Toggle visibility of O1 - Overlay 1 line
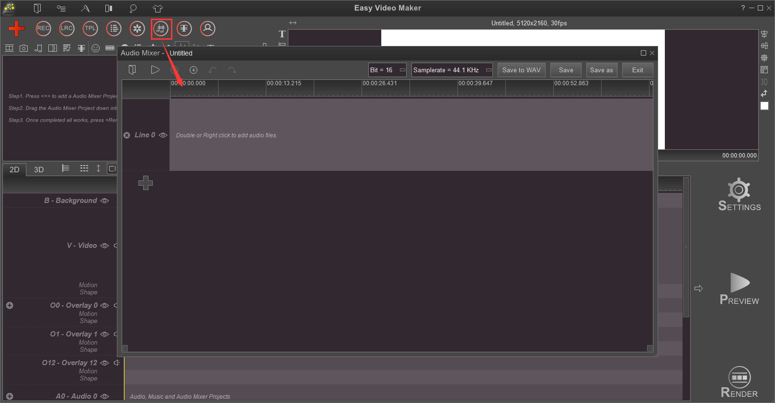The height and width of the screenshot is (403, 775). click(105, 334)
